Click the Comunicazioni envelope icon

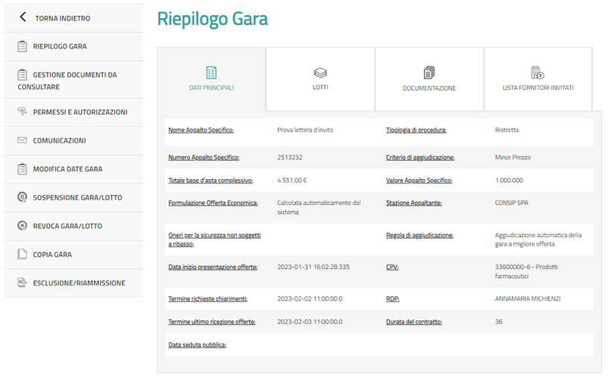pos(22,141)
